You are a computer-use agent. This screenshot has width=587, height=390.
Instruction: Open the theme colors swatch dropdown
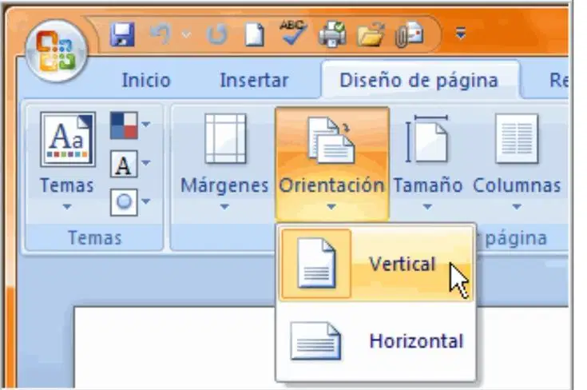[x=129, y=125]
